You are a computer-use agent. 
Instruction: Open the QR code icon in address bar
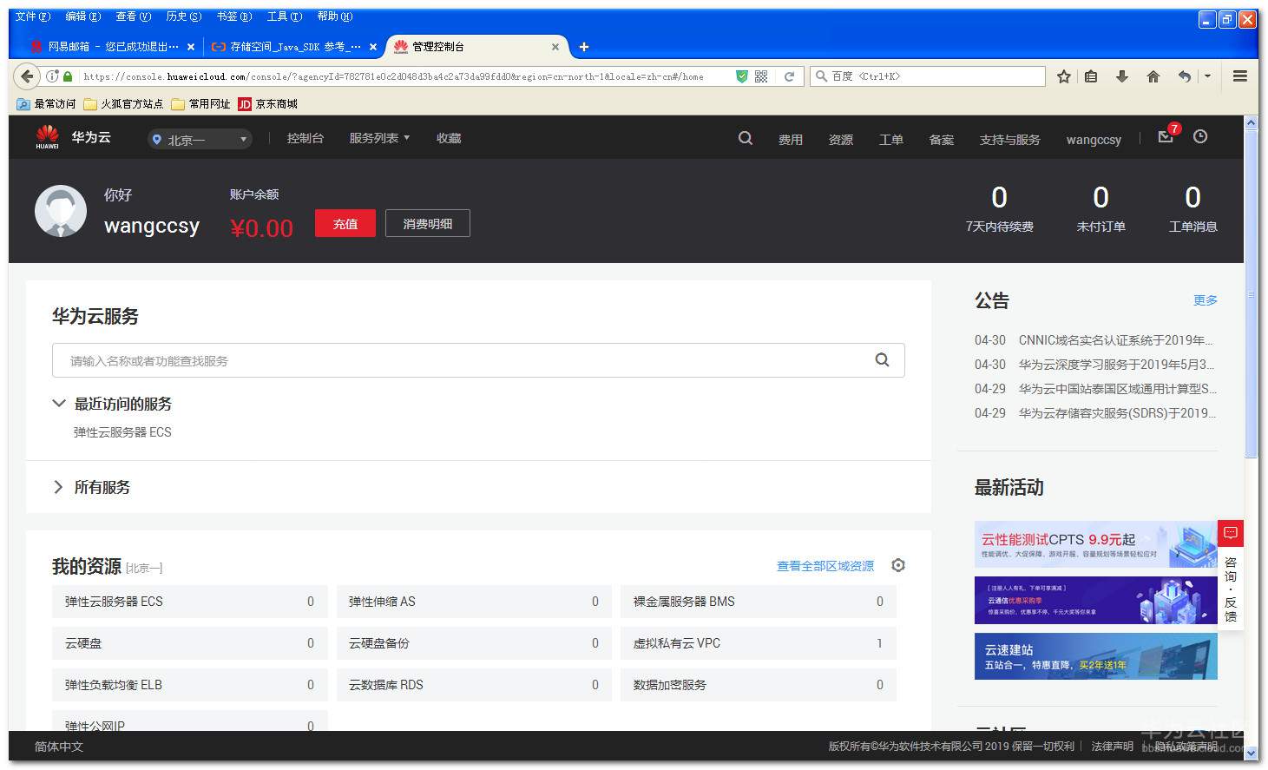[x=761, y=76]
